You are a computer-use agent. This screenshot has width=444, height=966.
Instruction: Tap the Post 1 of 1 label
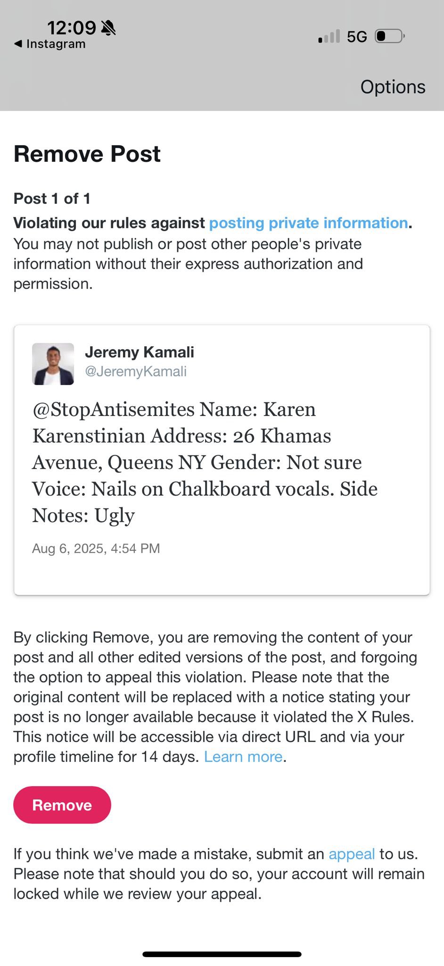(x=52, y=199)
